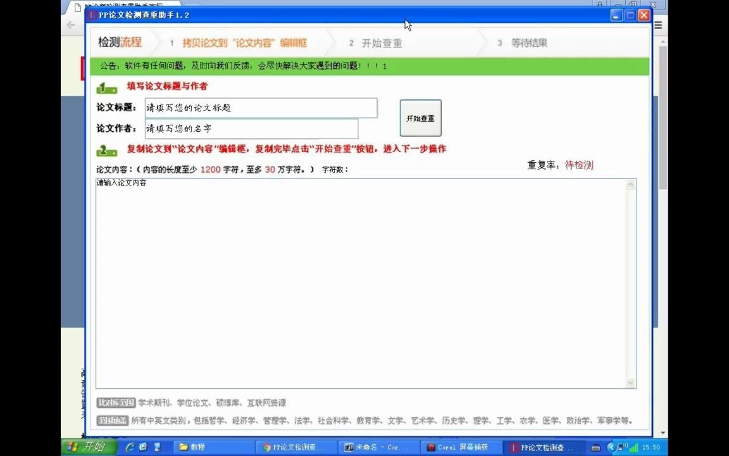Click the 所有中英文类别 coverage description text
This screenshot has width=729, height=456.
382,421
